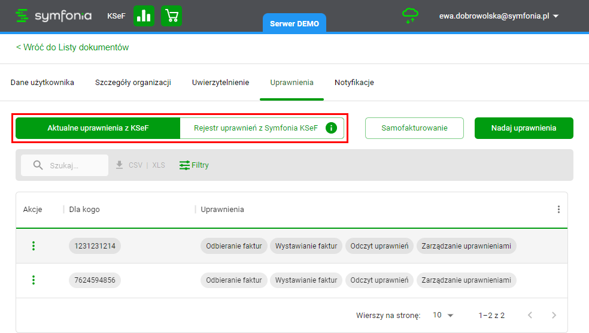Viewport: 589px width, 333px height.
Task: Open actions menu for row 7624594856
Action: (x=34, y=280)
